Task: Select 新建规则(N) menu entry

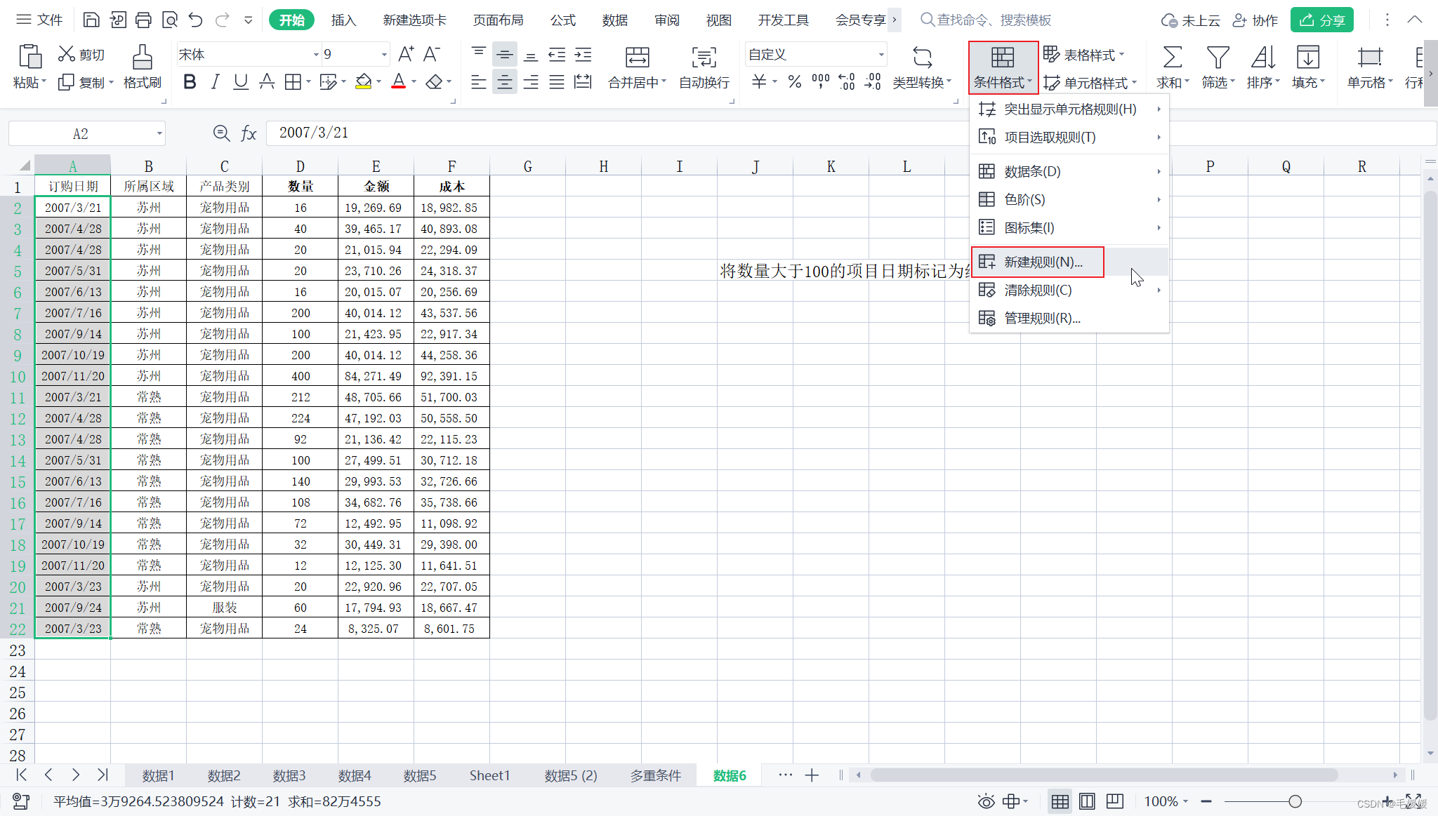Action: pyautogui.click(x=1043, y=262)
